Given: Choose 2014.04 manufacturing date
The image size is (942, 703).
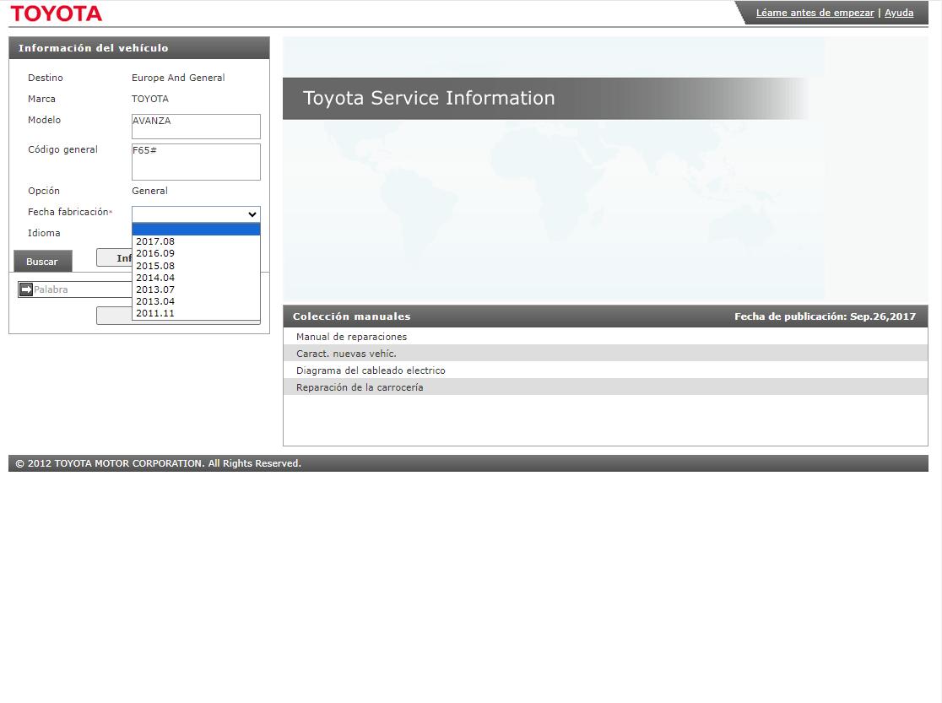Looking at the screenshot, I should click(196, 278).
